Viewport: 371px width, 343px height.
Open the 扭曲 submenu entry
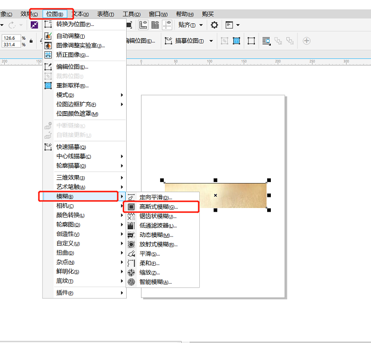(84, 253)
